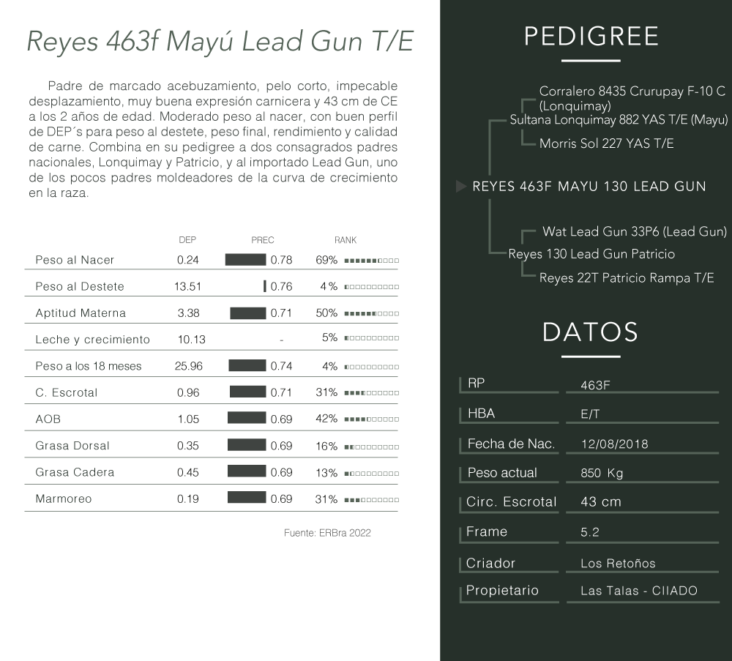Click the Aptitud Materna rank bar
Viewport: 732px width, 661px height.
tap(372, 314)
